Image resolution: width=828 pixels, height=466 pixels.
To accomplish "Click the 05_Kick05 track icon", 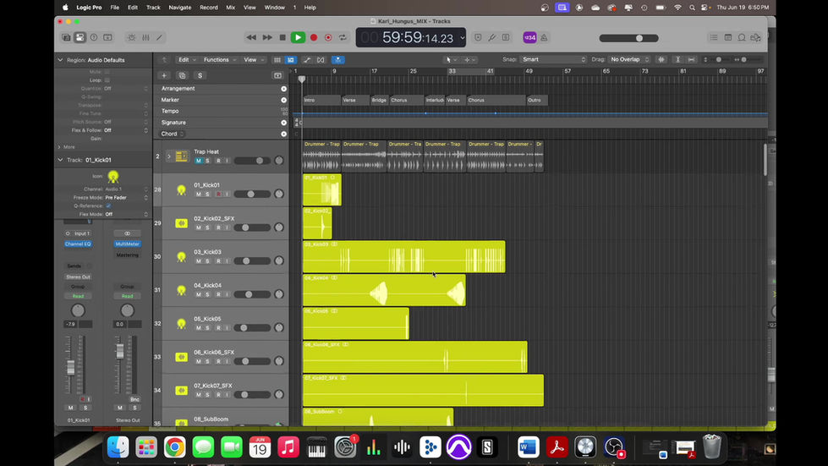I will 181,324.
